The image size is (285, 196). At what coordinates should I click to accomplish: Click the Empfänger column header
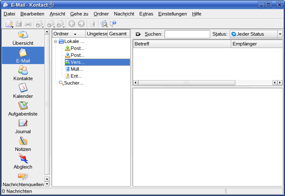256,44
